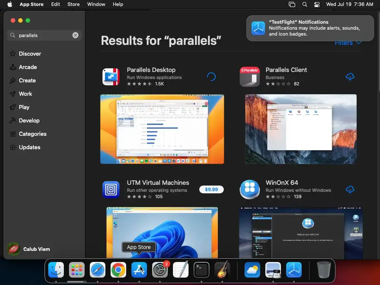This screenshot has height=285, width=380.
Task: Clear the parallels search text
Action: click(x=75, y=35)
